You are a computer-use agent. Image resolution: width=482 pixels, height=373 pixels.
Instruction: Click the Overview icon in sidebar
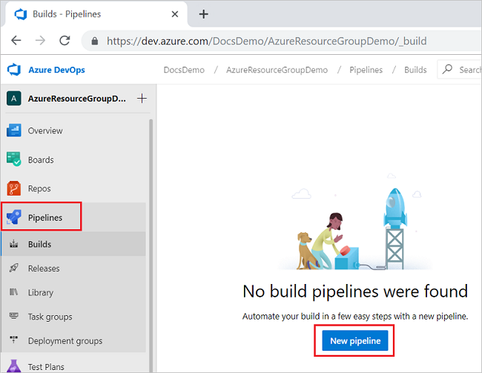pos(14,131)
